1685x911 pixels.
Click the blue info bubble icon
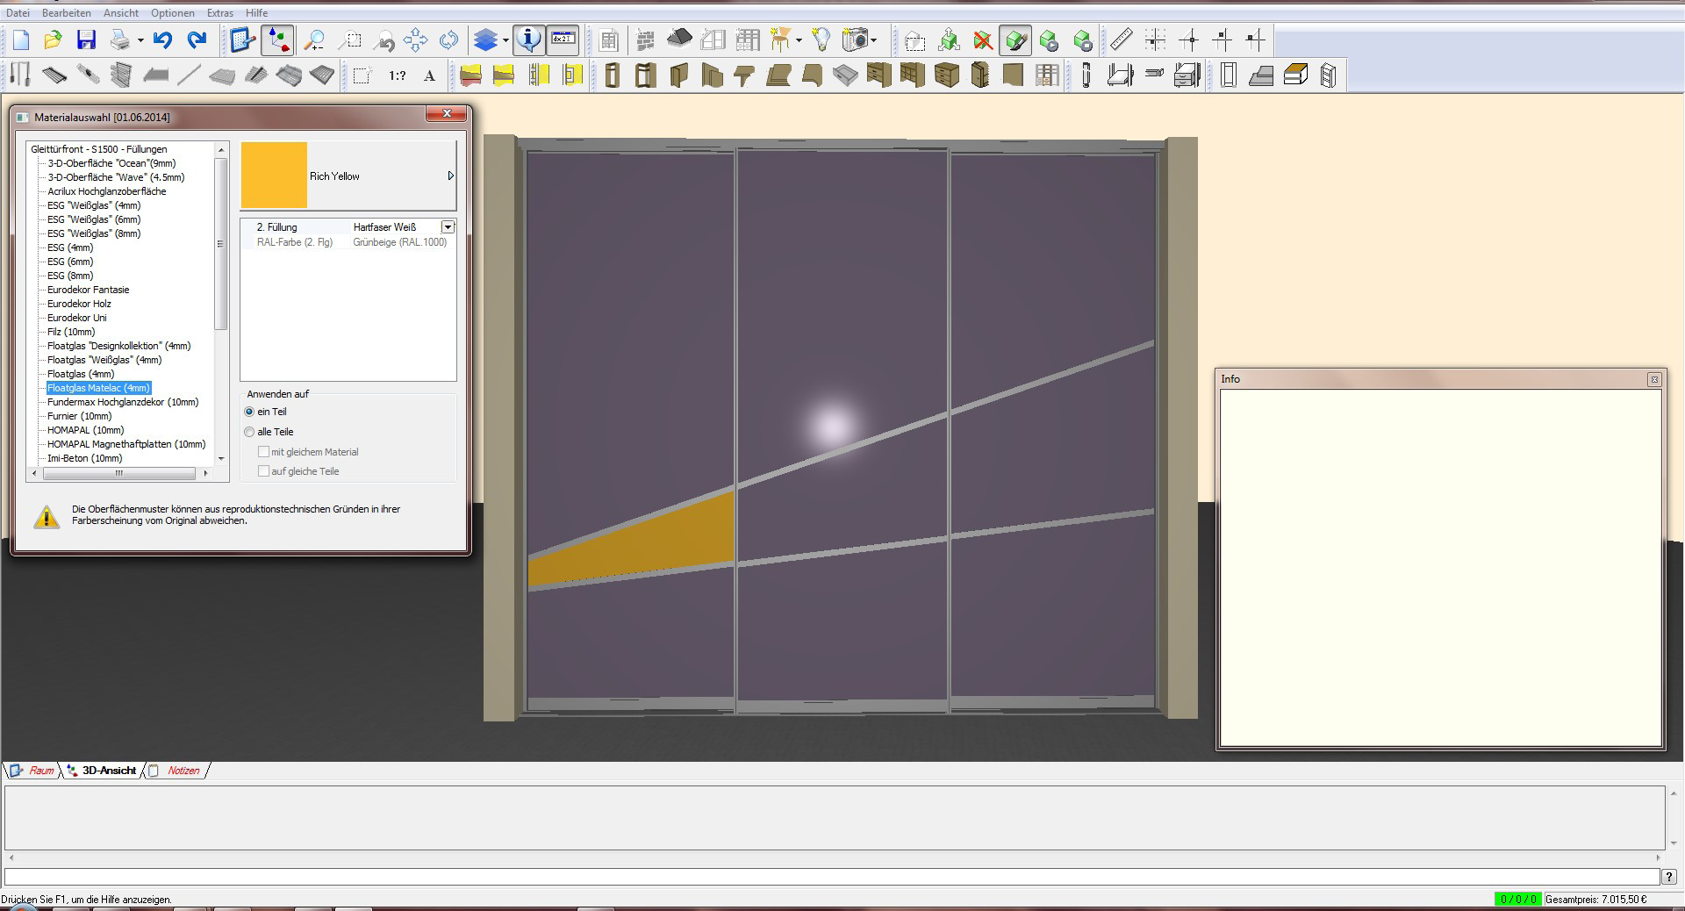[x=528, y=40]
